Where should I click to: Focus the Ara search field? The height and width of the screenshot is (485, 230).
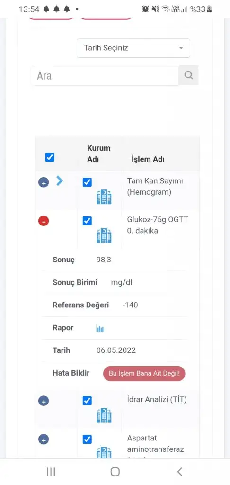pyautogui.click(x=105, y=75)
